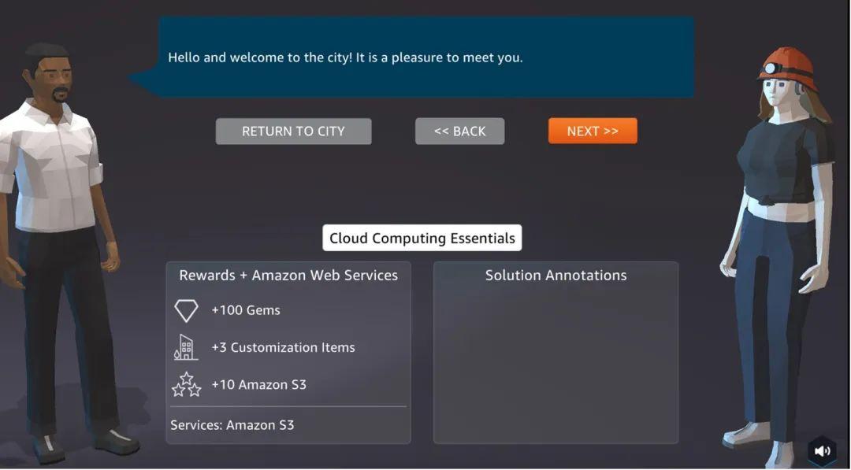
Task: Click the Solution Annotations panel header
Action: pos(556,276)
